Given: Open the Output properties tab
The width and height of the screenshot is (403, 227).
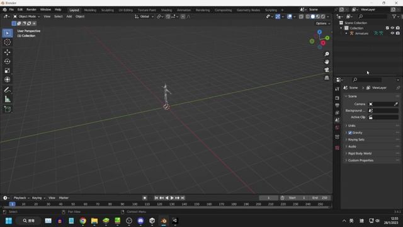Looking at the screenshot, I should click(x=338, y=105).
